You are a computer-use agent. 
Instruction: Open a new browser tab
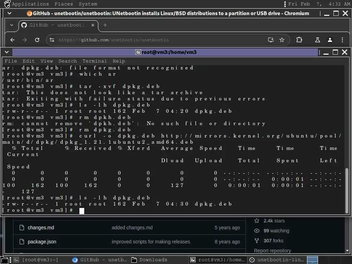(105, 25)
